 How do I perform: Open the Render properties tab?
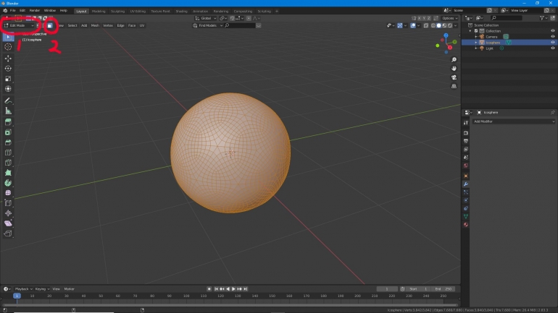(466, 133)
